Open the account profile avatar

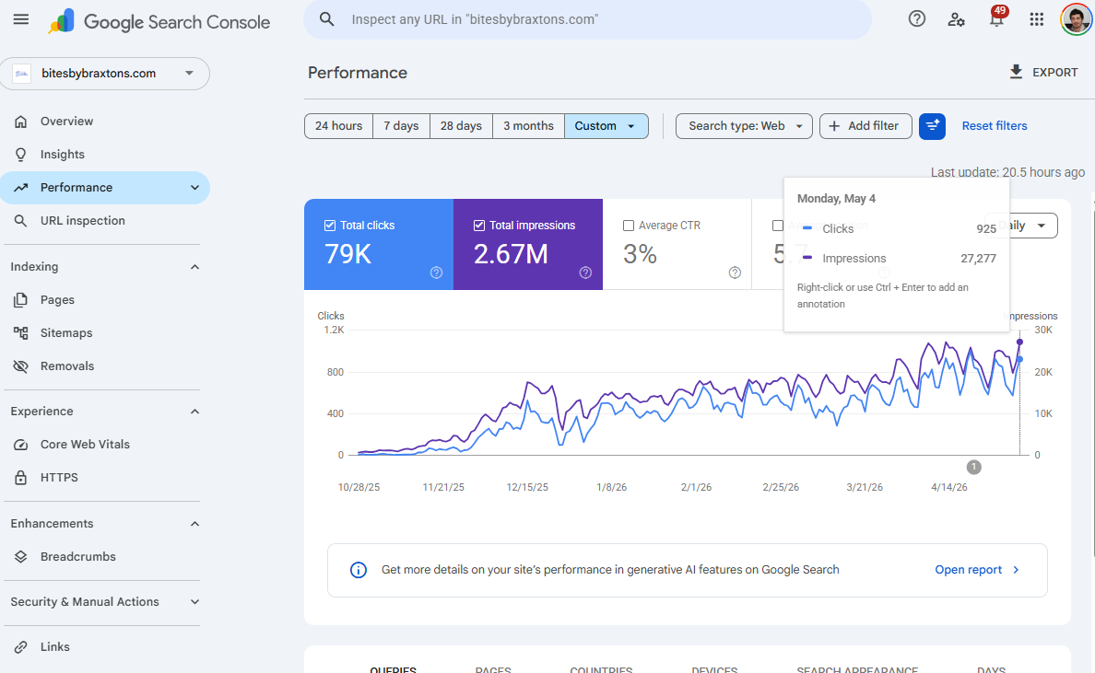coord(1077,19)
